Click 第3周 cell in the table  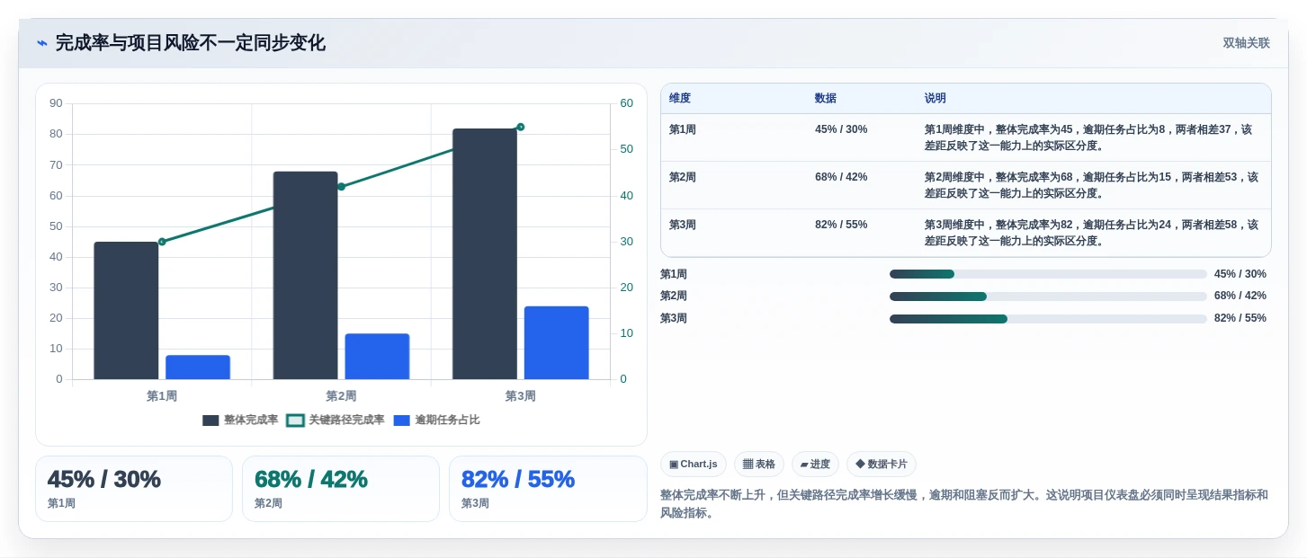[683, 225]
